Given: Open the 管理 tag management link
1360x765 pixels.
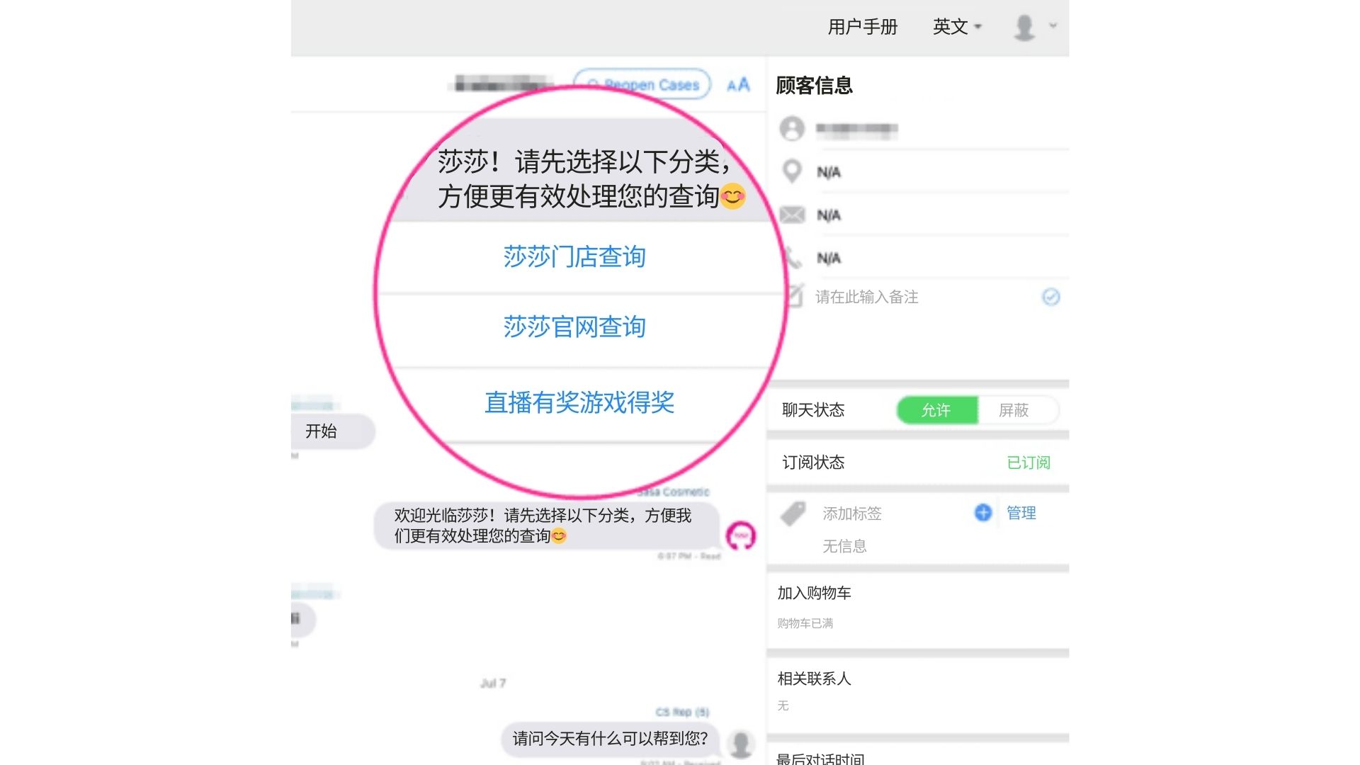Looking at the screenshot, I should pos(1021,513).
